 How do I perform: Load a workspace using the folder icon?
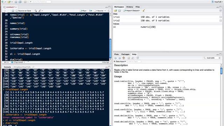pos(115,10)
